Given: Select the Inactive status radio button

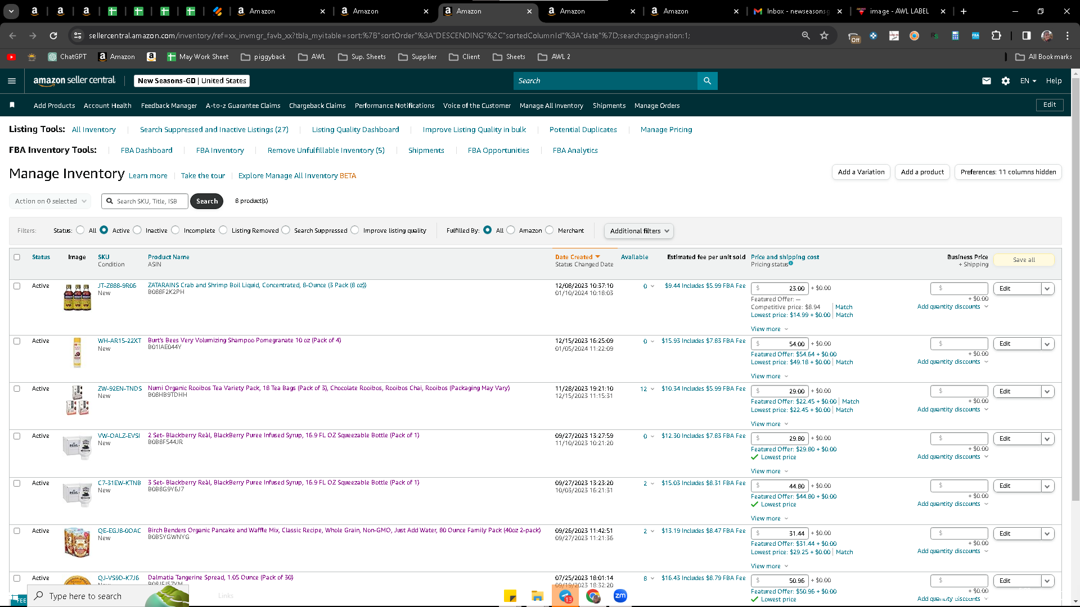Looking at the screenshot, I should point(137,230).
